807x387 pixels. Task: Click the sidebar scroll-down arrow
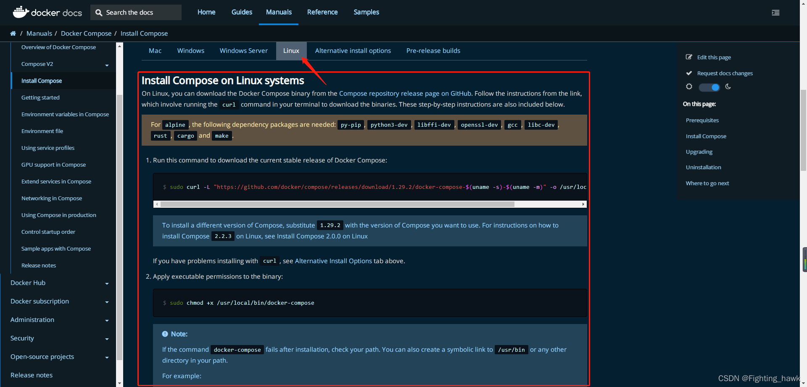[x=120, y=383]
